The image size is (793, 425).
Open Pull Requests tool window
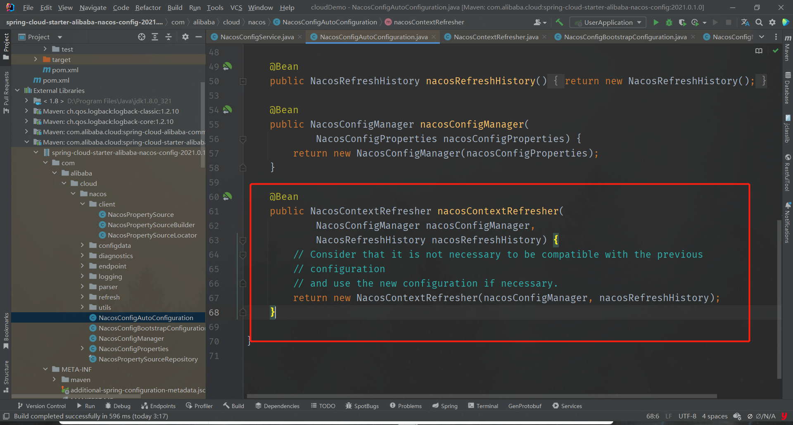(6, 93)
